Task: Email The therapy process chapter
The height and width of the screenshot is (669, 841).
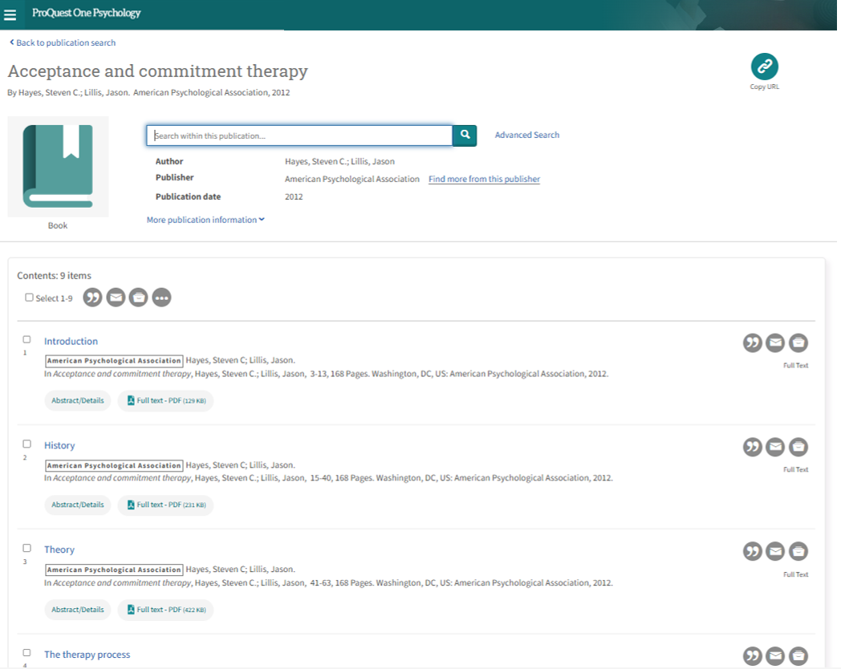Action: click(775, 656)
